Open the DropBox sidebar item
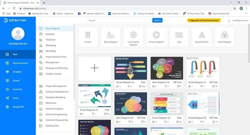Screen dimensions: 250x135 (x=17, y=72)
